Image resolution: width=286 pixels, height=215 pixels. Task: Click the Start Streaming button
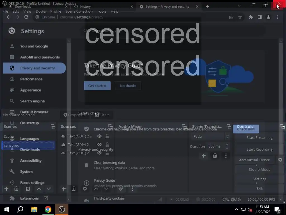(259, 137)
